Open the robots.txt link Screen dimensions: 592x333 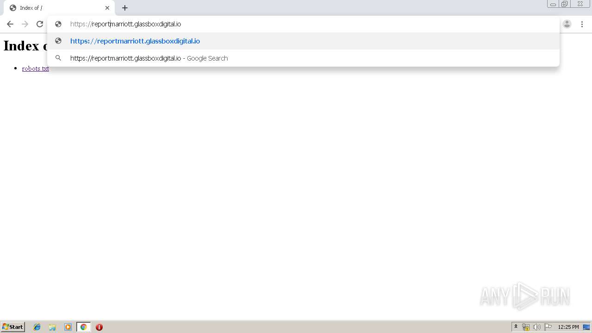[x=36, y=68]
